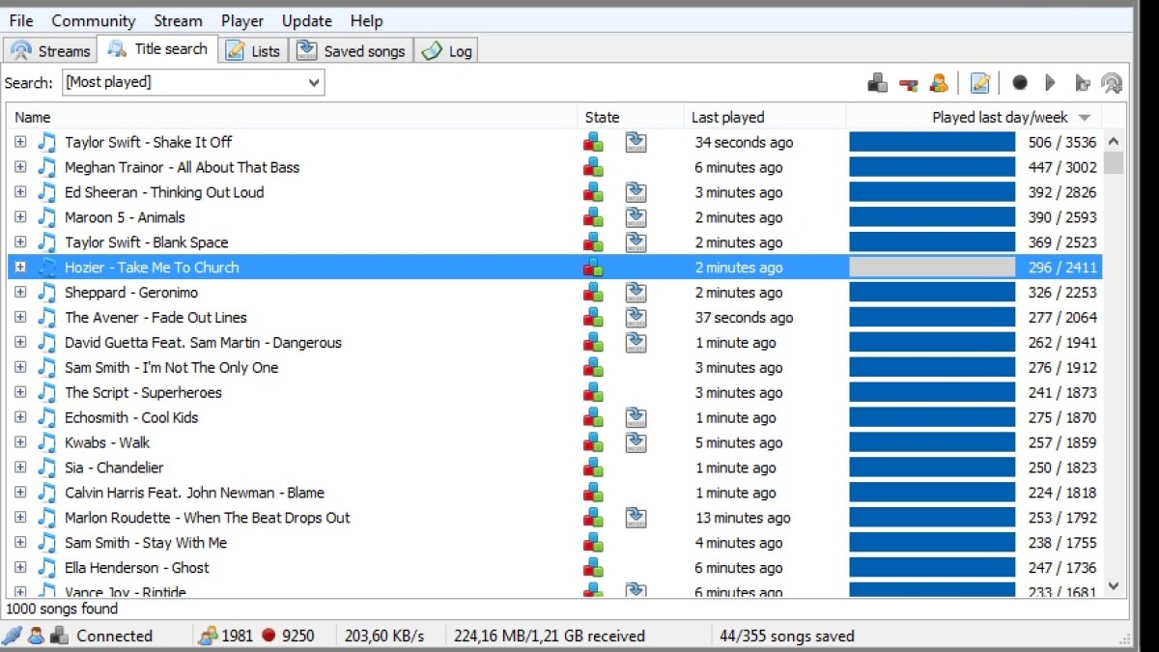Select the Kwabs - Walk song title
Screen dimensions: 1159x652
(x=107, y=442)
